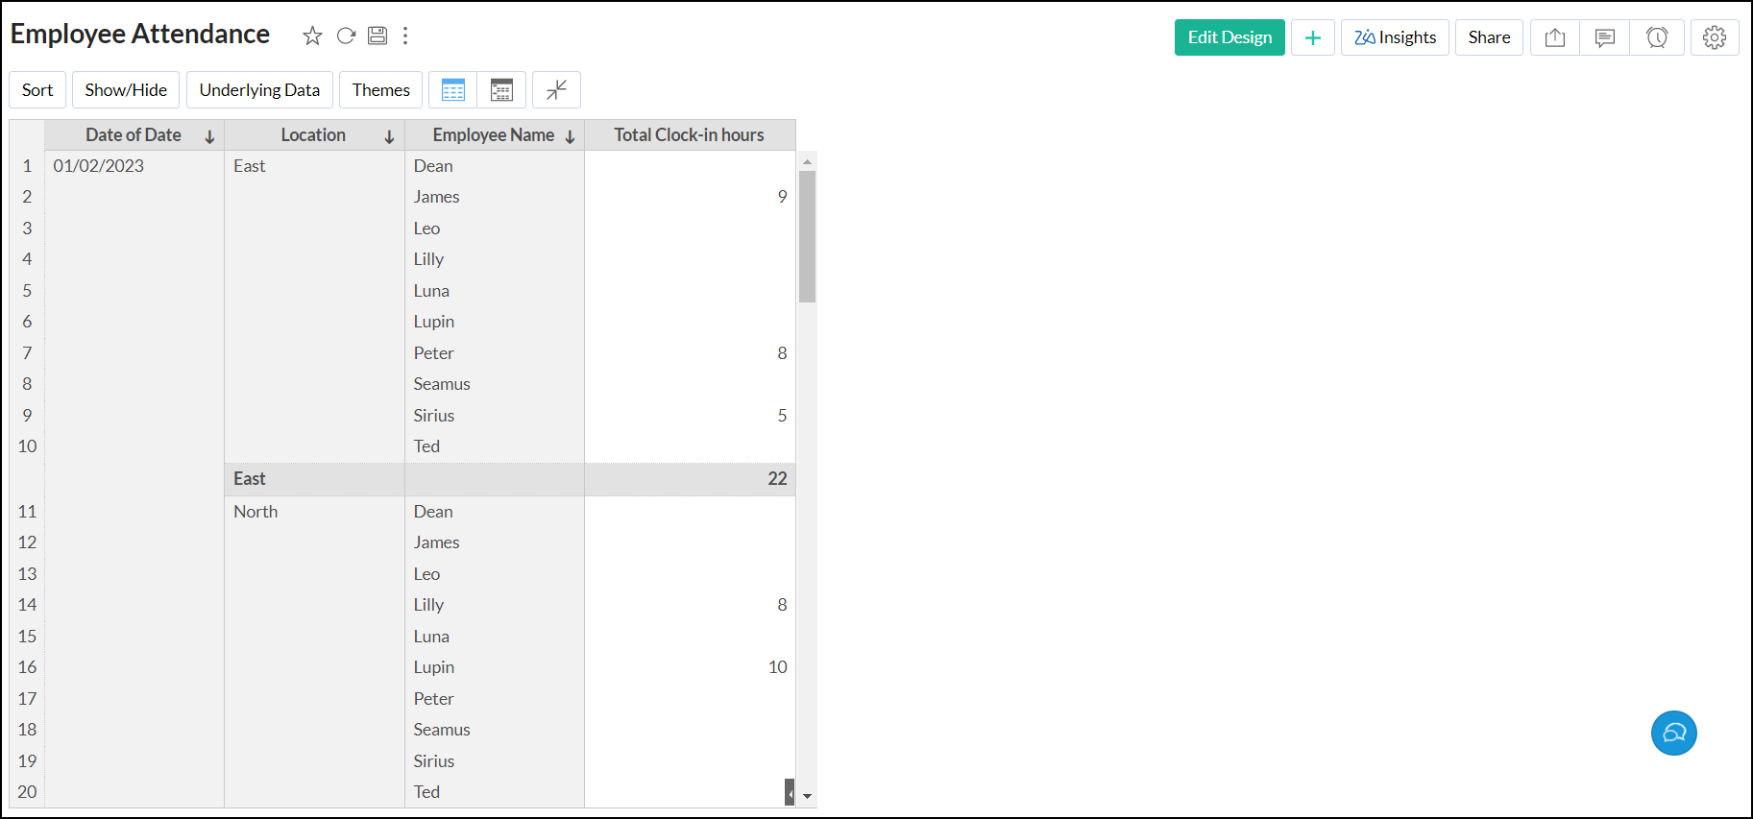Click the alarm clock schedule icon
The width and height of the screenshot is (1753, 819).
1657,37
